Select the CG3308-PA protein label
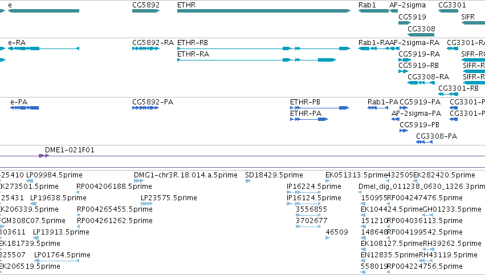The width and height of the screenshot is (485, 275). tap(437, 136)
